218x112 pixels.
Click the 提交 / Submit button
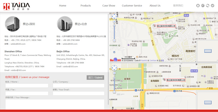95,77
